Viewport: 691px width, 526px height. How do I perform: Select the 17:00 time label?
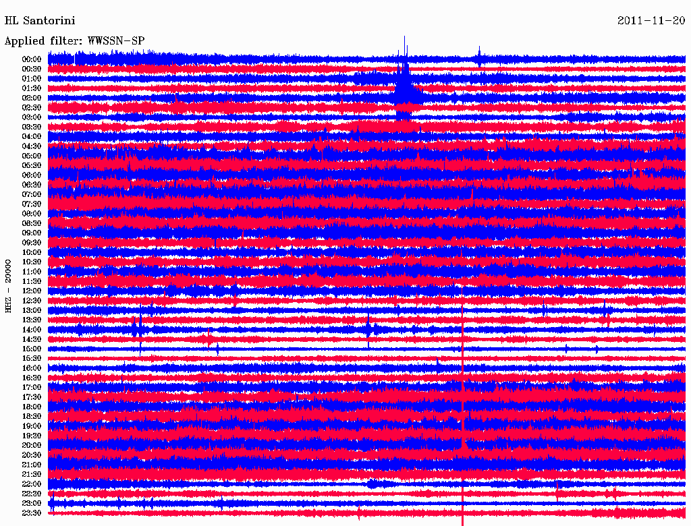coord(32,387)
